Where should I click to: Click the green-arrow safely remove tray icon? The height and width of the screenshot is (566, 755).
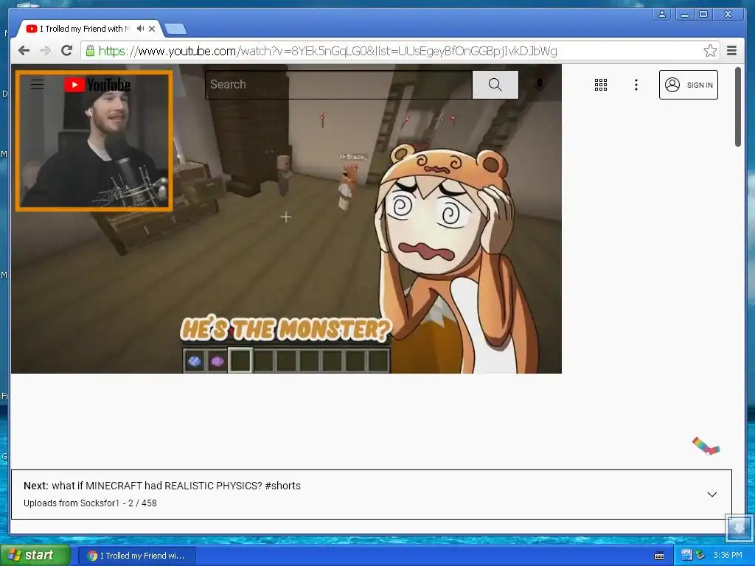tap(700, 556)
